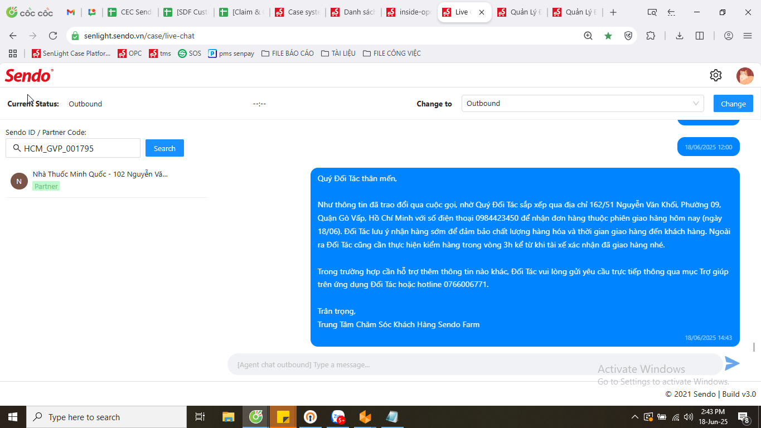The width and height of the screenshot is (761, 428).
Task: Open the TÀI LIỆU bookmark folder
Action: (x=338, y=53)
